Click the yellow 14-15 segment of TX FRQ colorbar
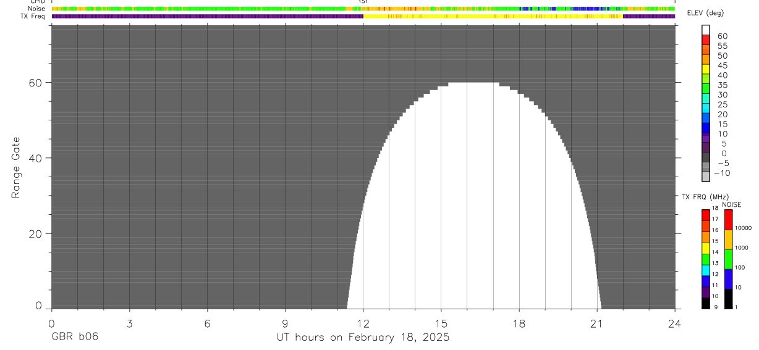Screen dimensions: 759x350 (x=706, y=248)
